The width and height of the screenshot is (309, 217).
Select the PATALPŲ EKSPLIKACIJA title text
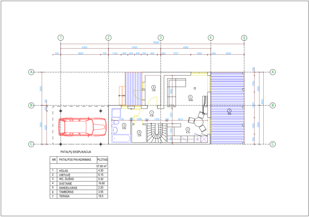click(x=76, y=152)
